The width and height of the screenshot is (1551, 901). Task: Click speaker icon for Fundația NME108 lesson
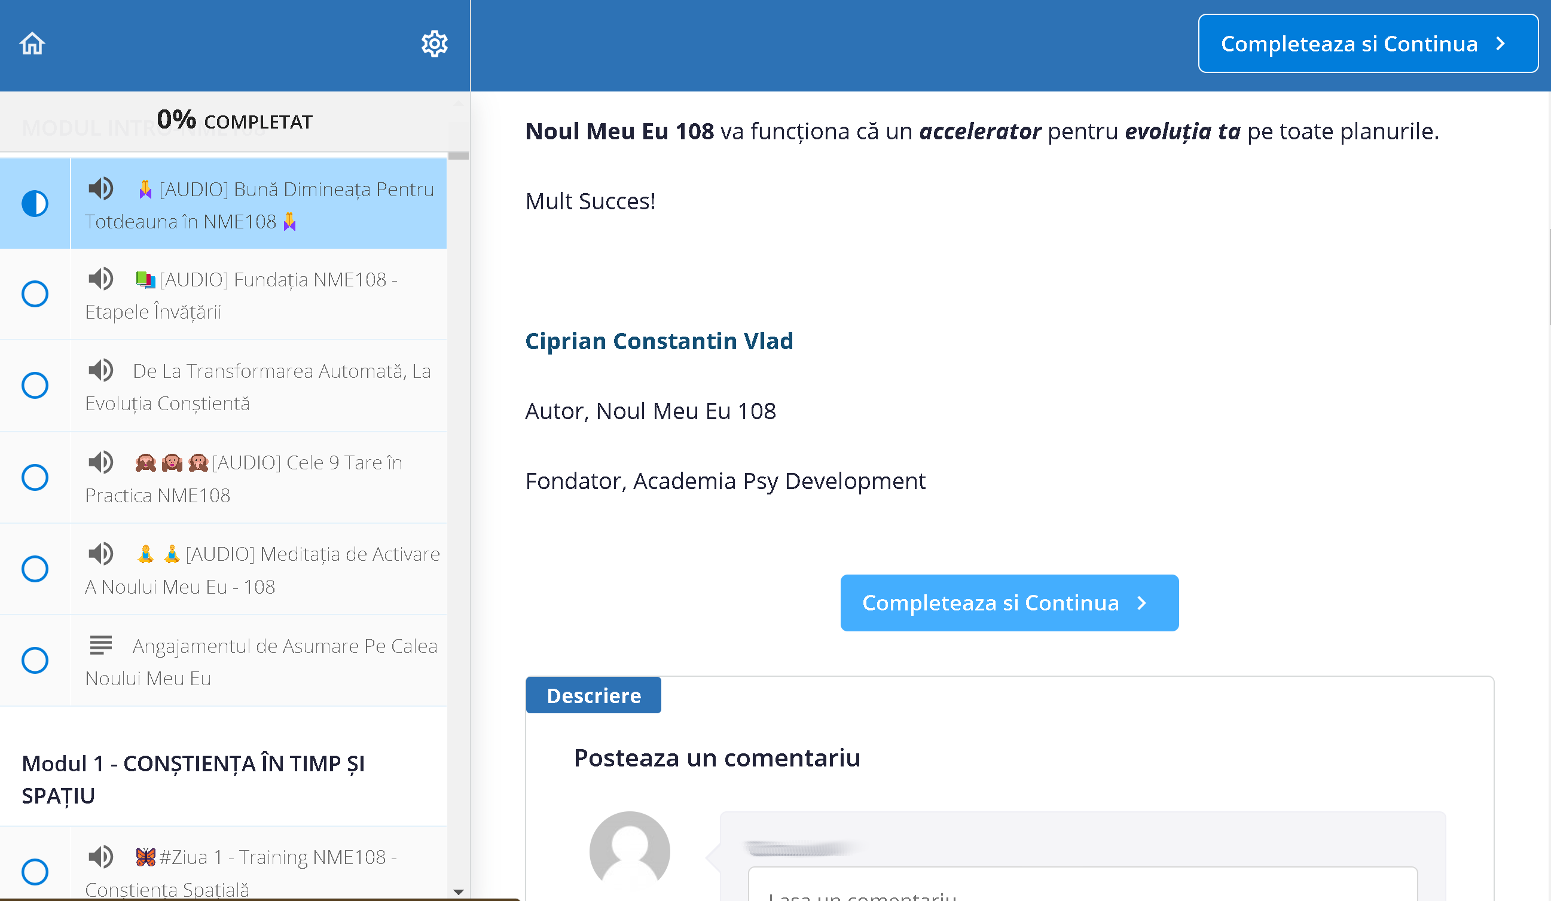[x=101, y=279]
